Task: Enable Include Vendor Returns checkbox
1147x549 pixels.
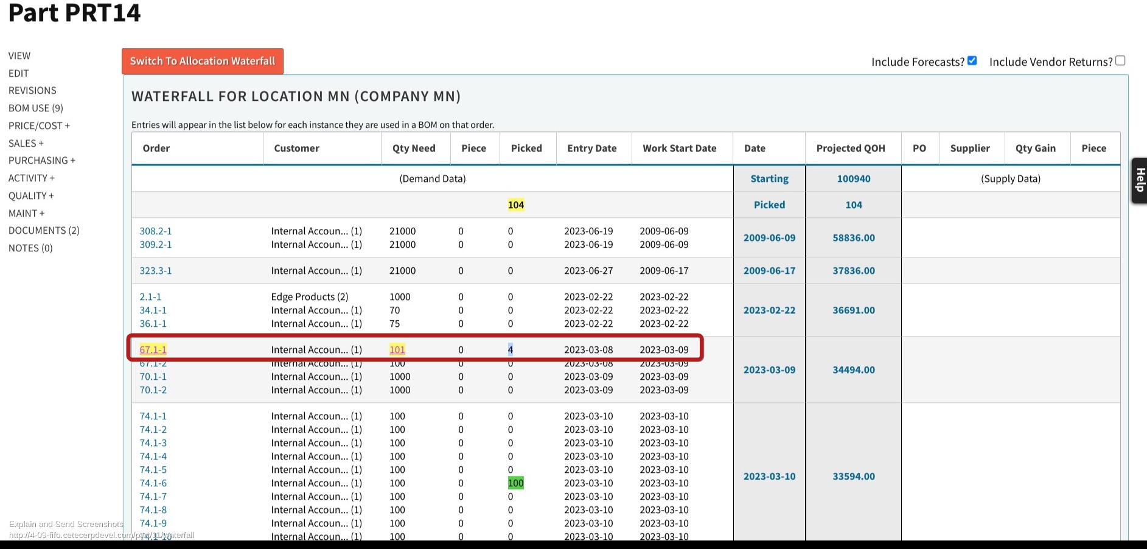Action: pyautogui.click(x=1120, y=60)
